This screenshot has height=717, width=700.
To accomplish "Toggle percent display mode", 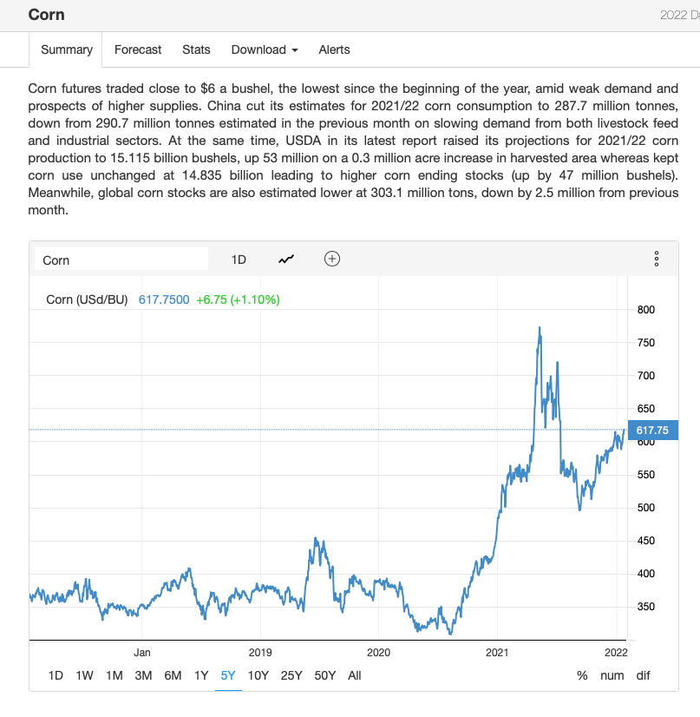I will (x=582, y=675).
